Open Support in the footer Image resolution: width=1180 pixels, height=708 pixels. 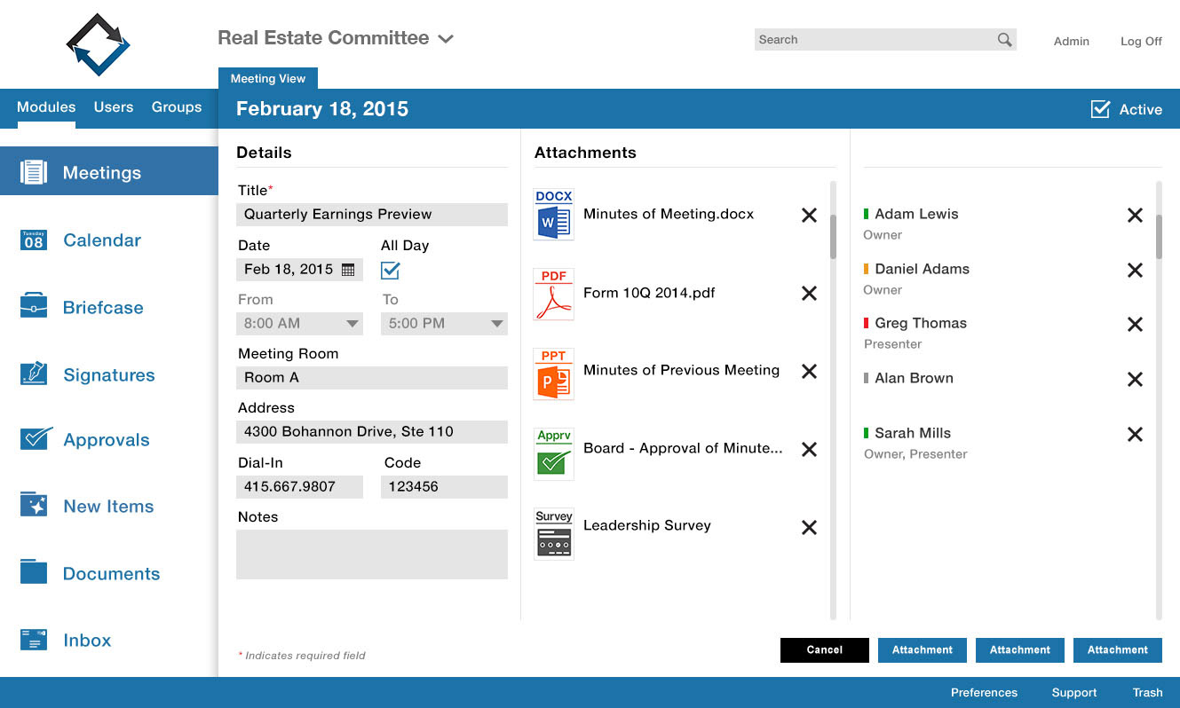(x=1074, y=692)
